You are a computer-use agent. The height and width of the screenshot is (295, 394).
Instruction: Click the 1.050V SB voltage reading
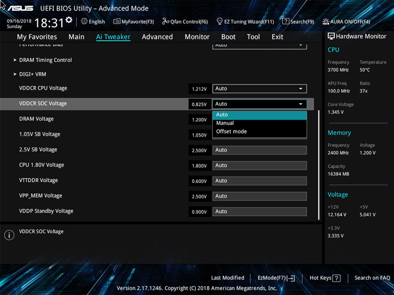tap(200, 135)
